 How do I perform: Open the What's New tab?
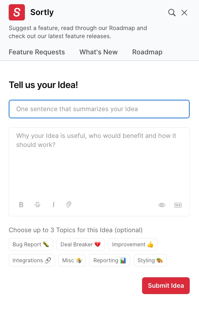point(99,52)
